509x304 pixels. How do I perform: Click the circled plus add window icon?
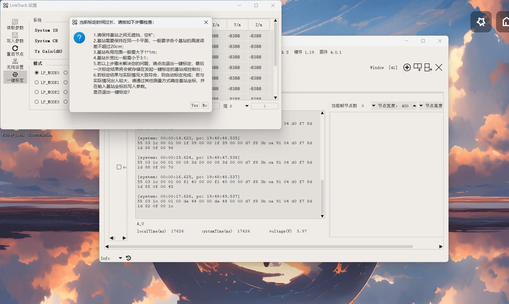(x=407, y=67)
